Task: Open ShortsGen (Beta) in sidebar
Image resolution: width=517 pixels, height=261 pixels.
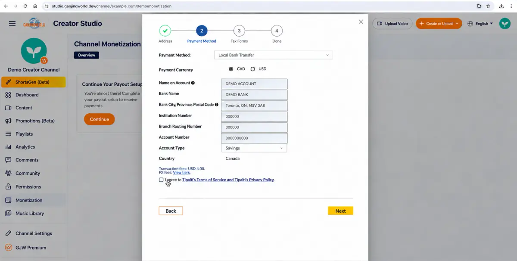Action: pos(34,82)
